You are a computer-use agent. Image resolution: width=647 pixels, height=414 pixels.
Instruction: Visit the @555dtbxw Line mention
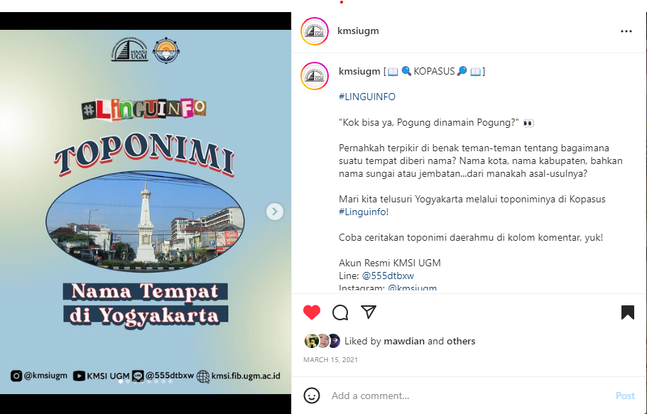[x=388, y=276]
